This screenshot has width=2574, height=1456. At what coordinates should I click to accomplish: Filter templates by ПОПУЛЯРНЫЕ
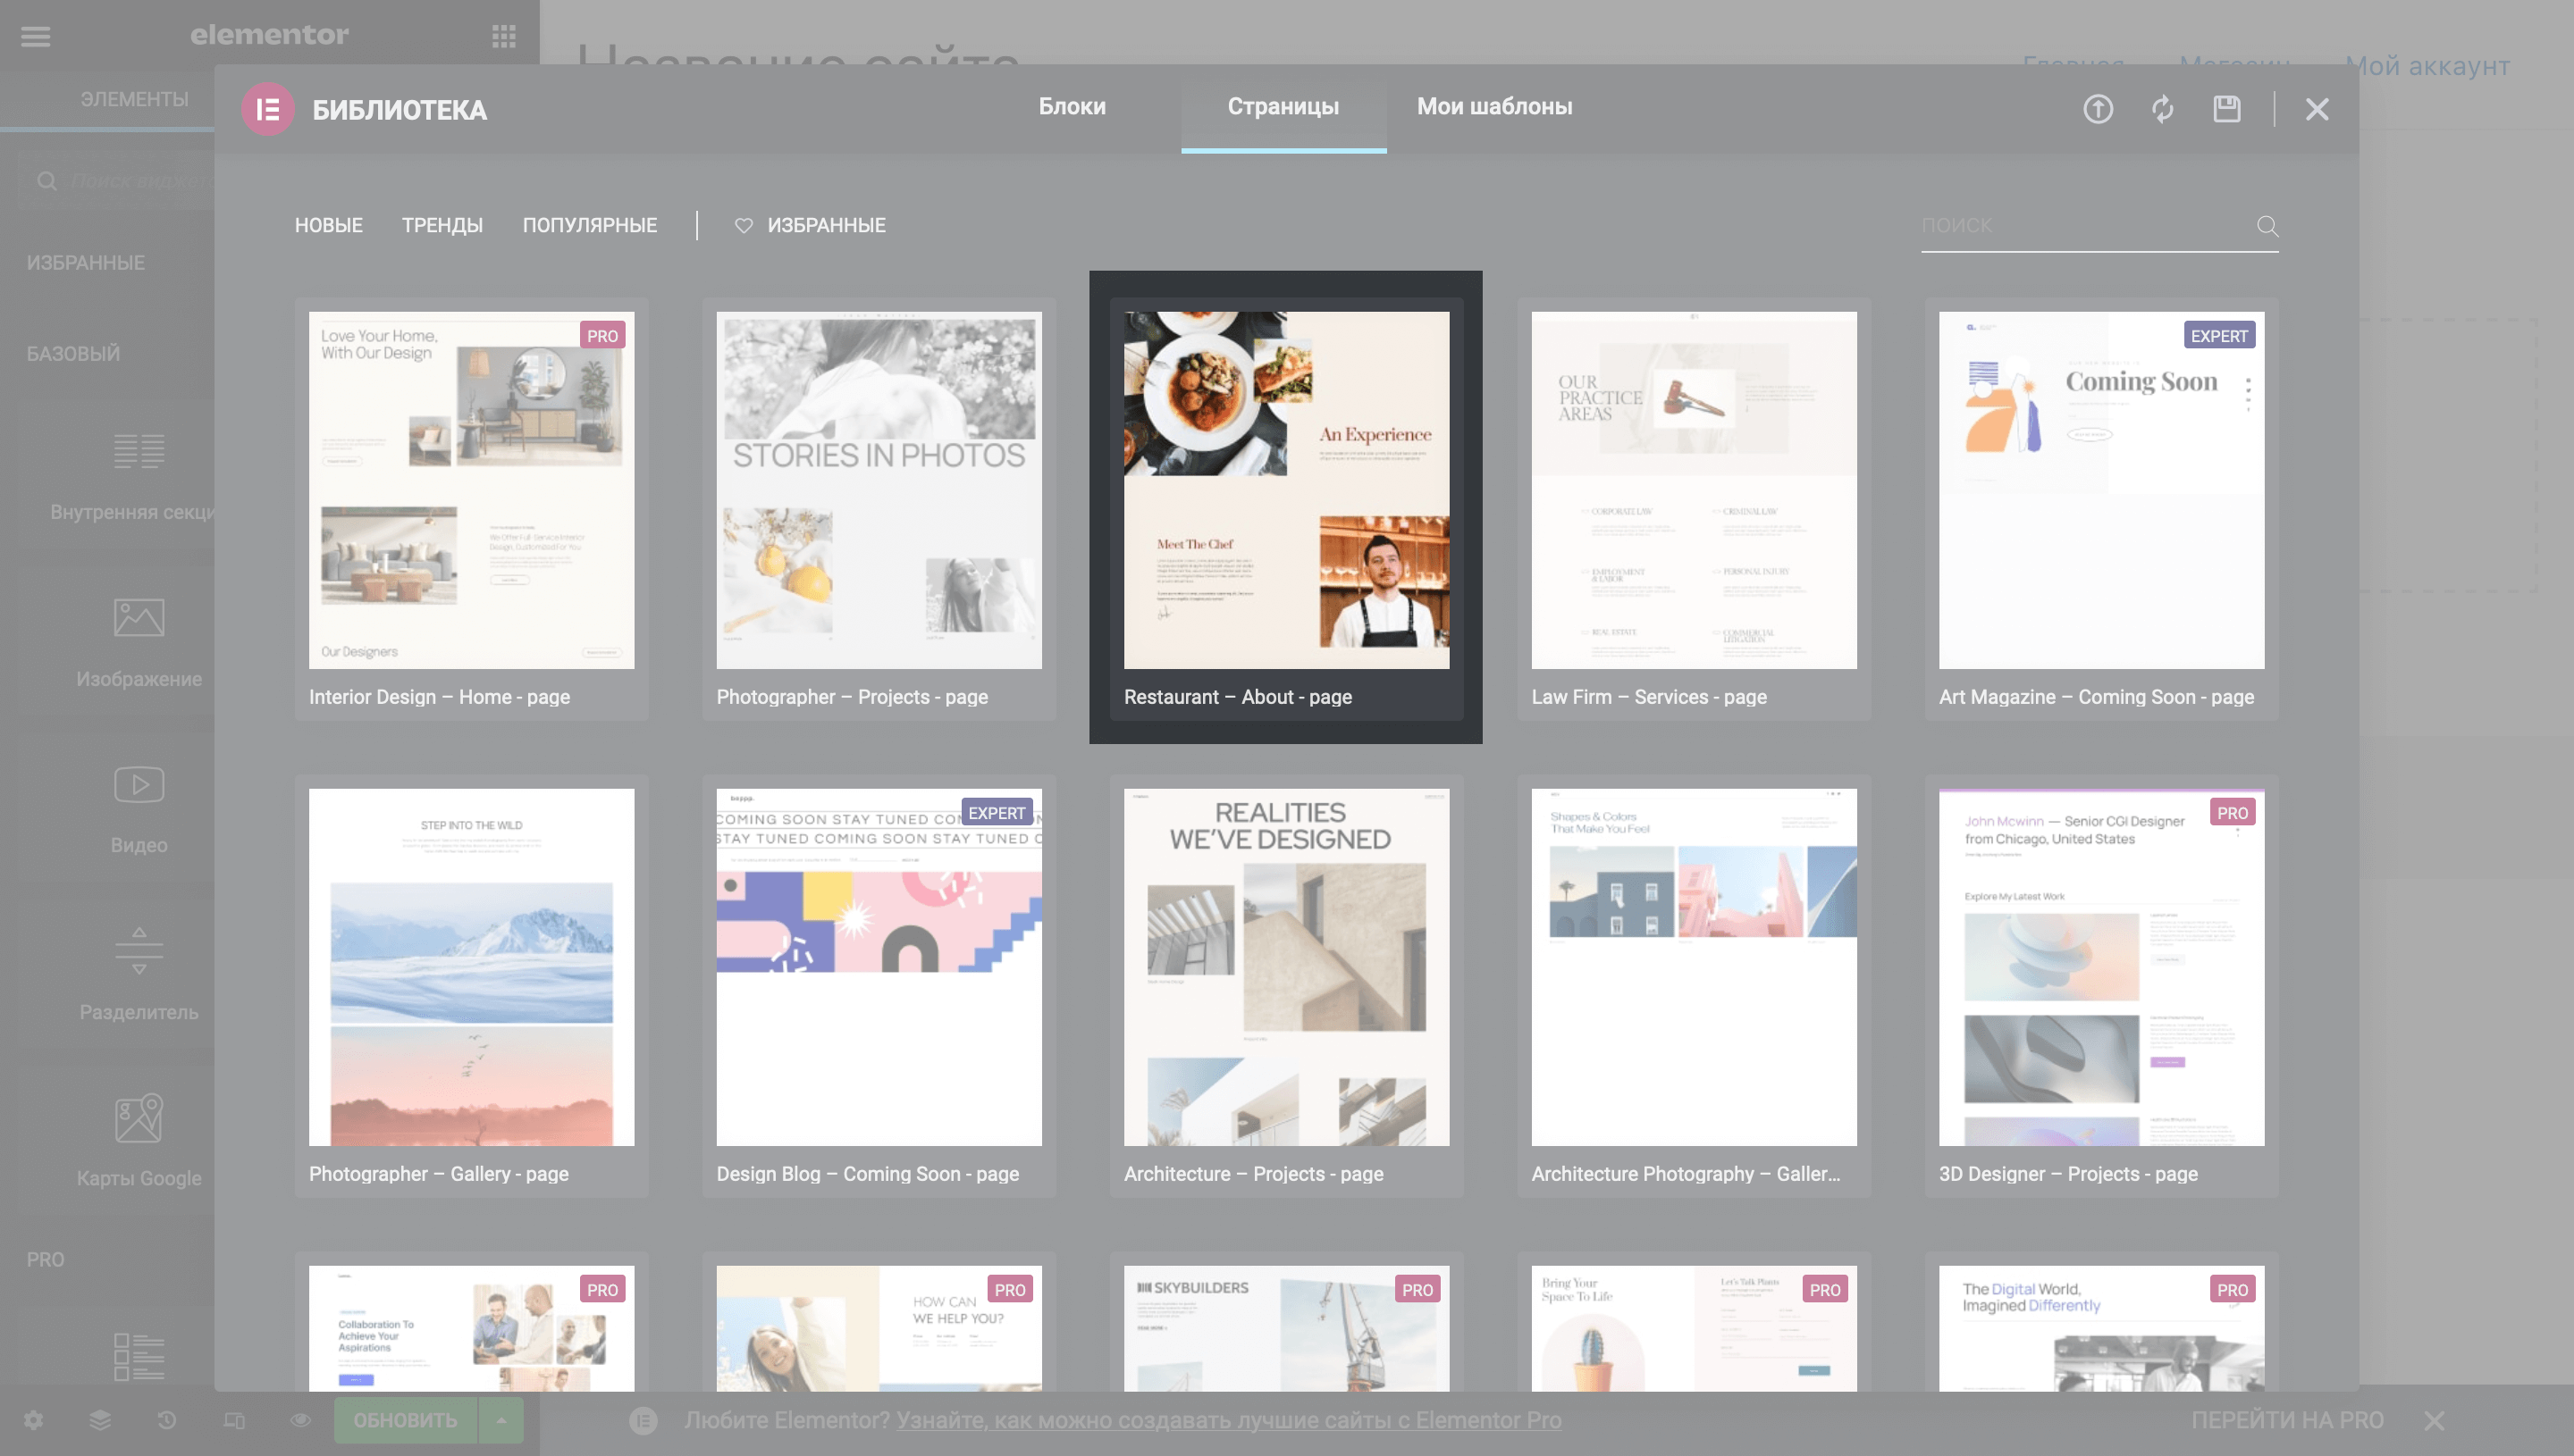[x=590, y=225]
